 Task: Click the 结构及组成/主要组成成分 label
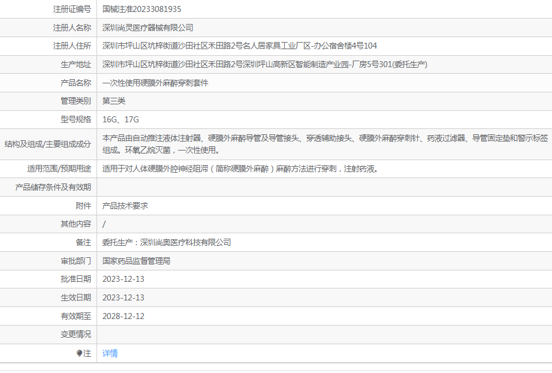coord(47,144)
